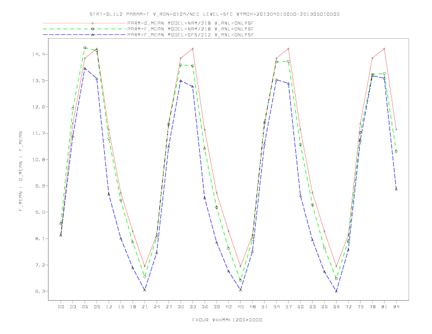Click the x-axis tick label 39
432x334 pixels.
click(x=217, y=307)
